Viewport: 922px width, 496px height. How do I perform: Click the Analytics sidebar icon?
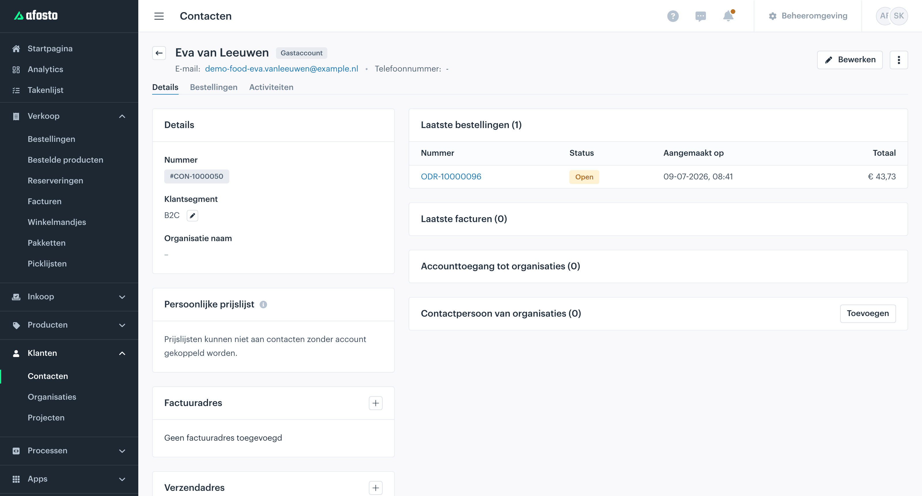(16, 69)
